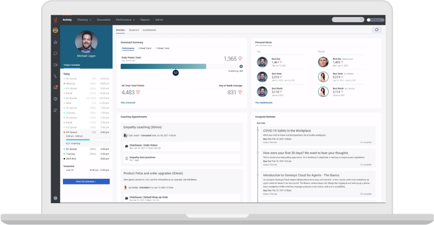Open the View leaderboards link

[263, 103]
